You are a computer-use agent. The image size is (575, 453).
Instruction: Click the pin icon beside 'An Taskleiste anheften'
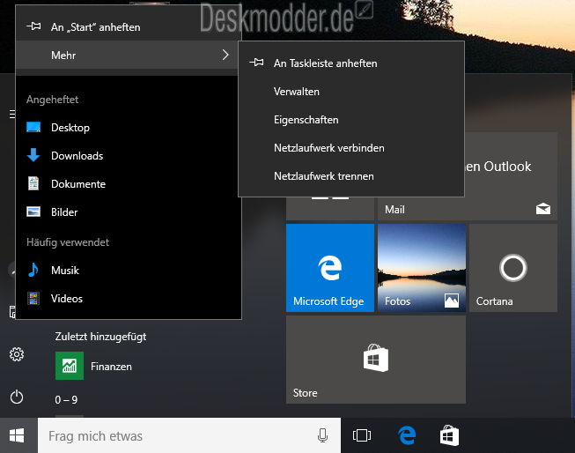coord(256,63)
